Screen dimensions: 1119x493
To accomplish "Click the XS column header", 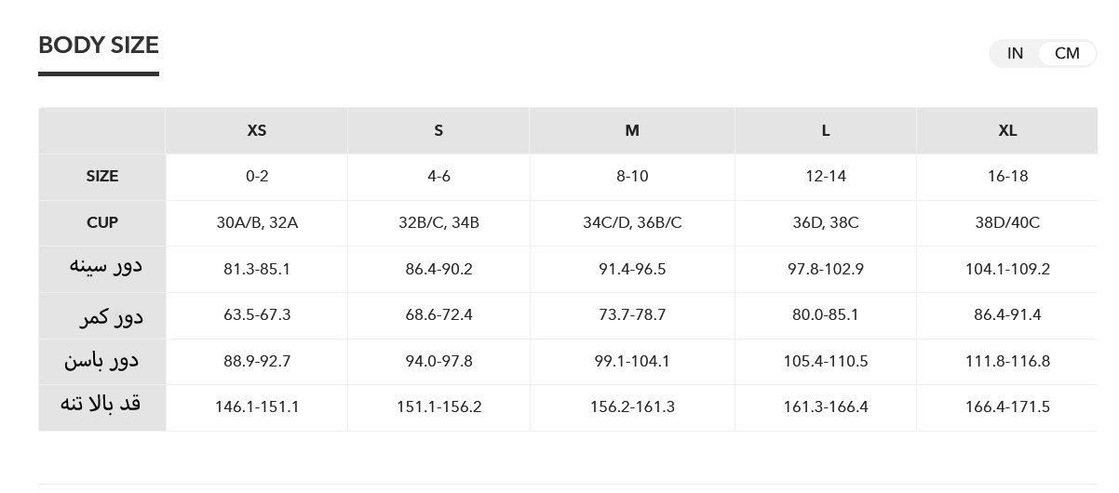I will pos(257,131).
